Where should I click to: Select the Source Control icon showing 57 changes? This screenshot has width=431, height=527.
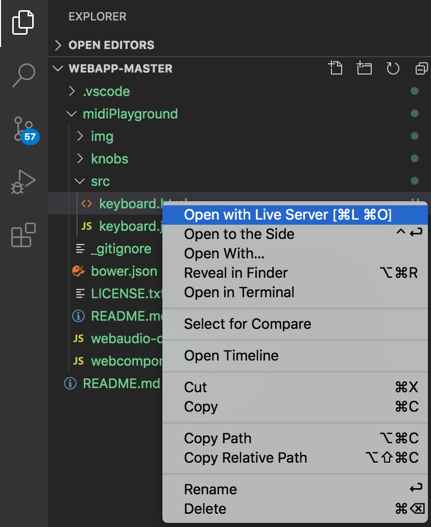click(22, 129)
